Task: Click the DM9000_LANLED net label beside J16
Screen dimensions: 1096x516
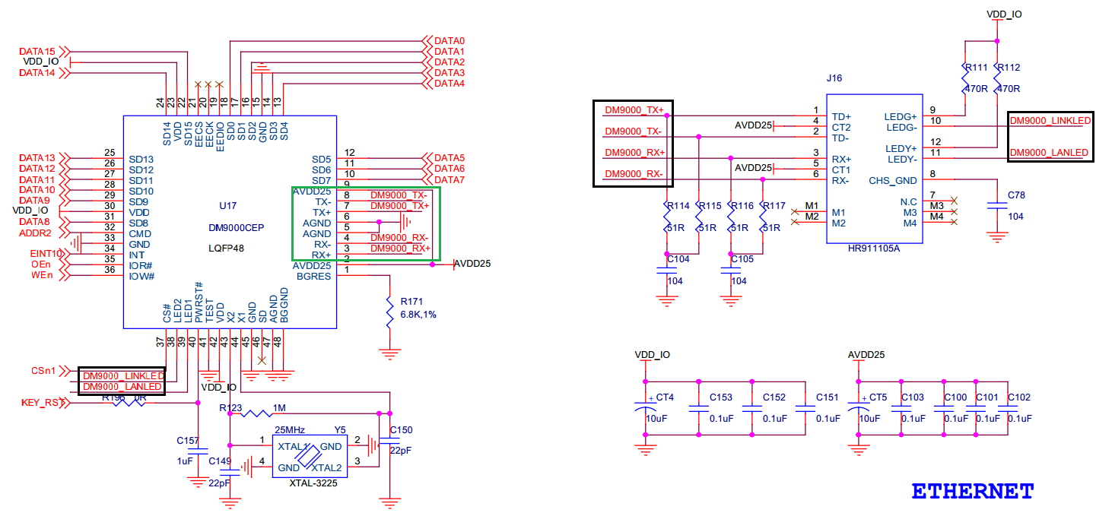Action: tap(1049, 153)
